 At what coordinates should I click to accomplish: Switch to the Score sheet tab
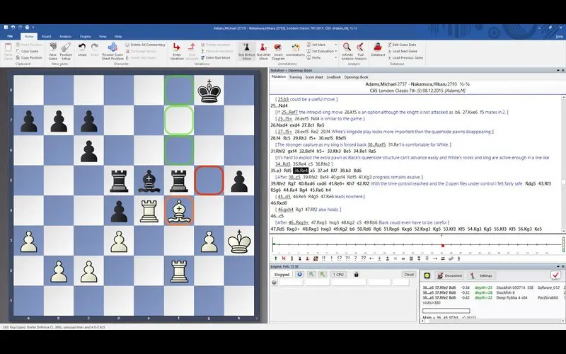pyautogui.click(x=314, y=76)
